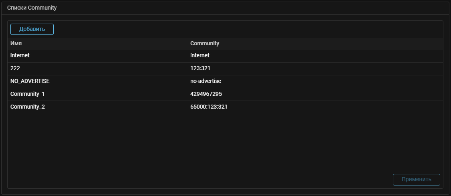Select the Community_2 list name
This screenshot has height=196, width=451.
pos(28,107)
